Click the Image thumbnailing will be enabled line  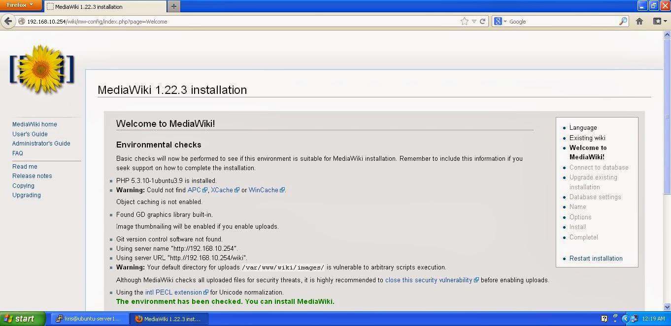(x=198, y=226)
